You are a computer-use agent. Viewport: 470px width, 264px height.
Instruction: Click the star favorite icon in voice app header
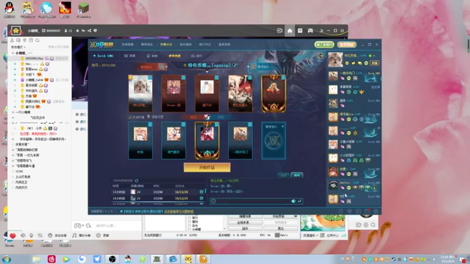[78, 31]
